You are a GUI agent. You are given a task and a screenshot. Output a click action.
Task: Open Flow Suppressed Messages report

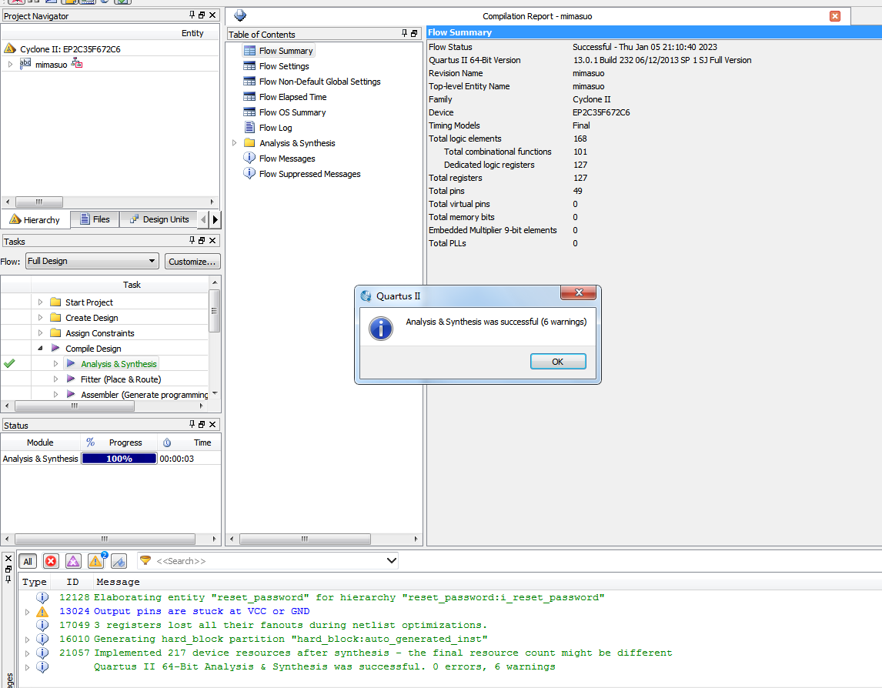tap(309, 174)
